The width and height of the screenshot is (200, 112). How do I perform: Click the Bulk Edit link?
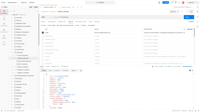(190, 29)
